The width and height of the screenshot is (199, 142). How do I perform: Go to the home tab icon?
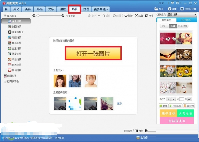(6, 9)
